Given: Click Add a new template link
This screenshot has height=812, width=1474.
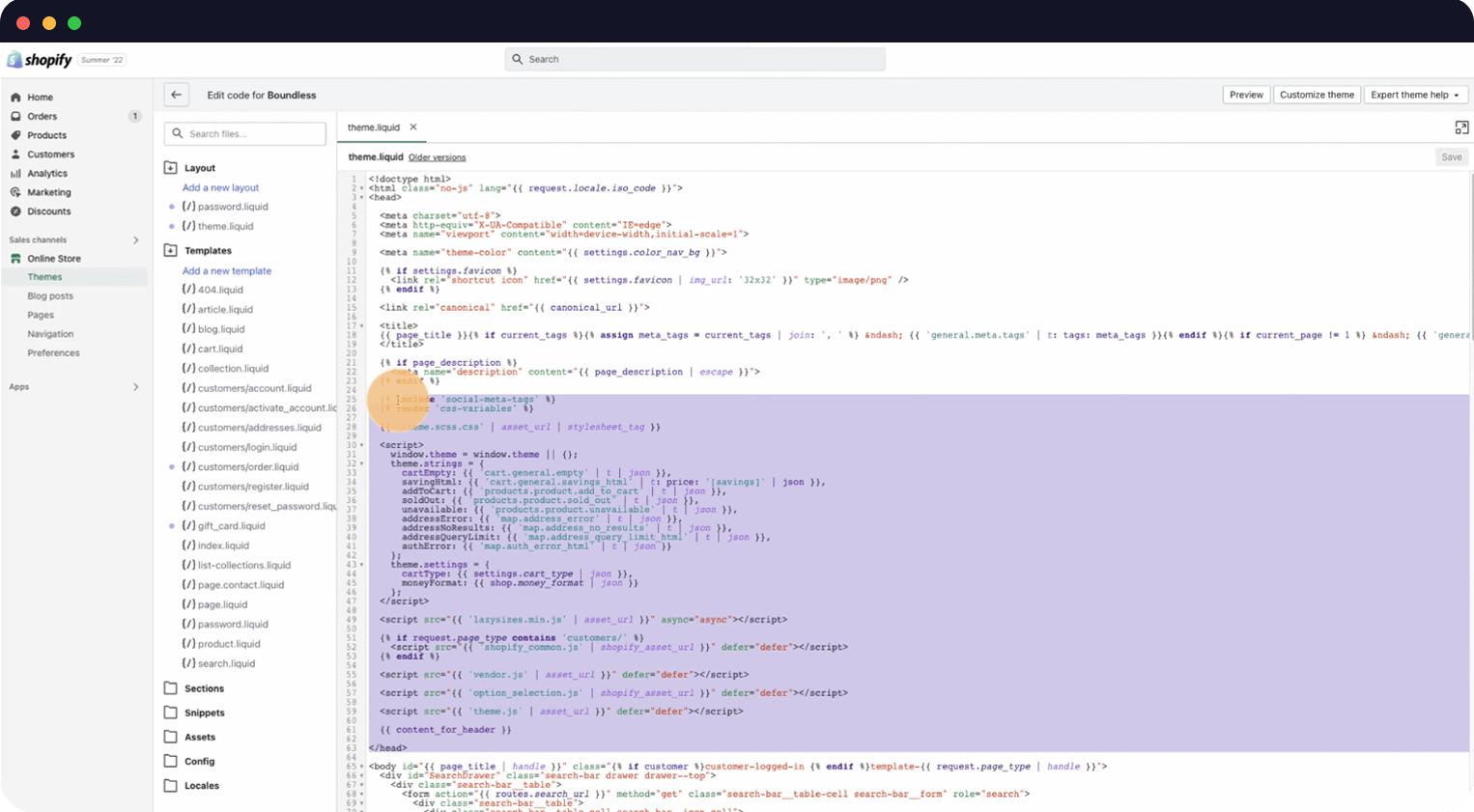Looking at the screenshot, I should [x=227, y=271].
